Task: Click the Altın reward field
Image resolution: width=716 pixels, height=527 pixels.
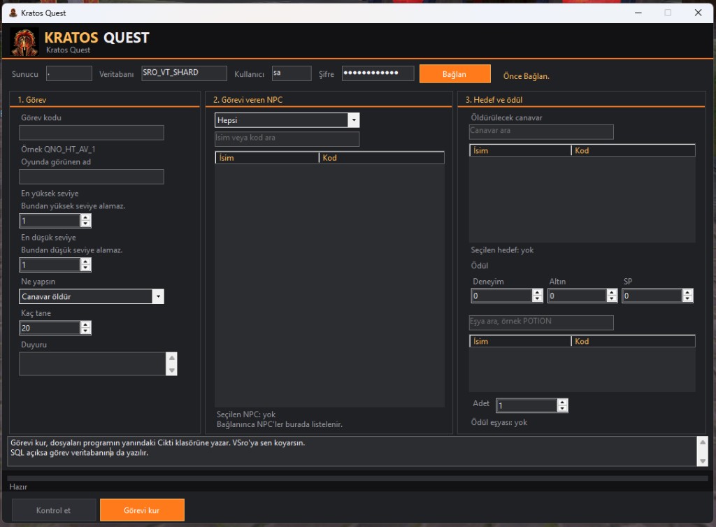Action: (577, 296)
